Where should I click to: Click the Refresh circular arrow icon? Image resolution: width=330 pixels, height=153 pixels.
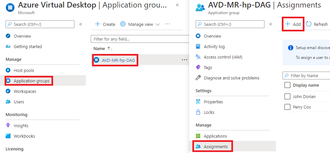tap(309, 24)
